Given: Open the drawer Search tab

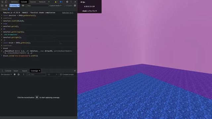Looking at the screenshot, I should [x=25, y=71].
